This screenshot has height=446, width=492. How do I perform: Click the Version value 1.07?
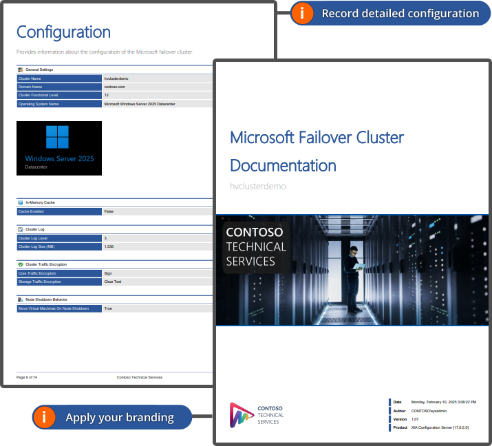[415, 419]
